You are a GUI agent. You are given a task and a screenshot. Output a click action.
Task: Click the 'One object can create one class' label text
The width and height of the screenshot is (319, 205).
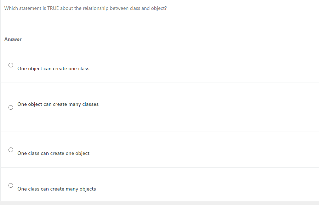pyautogui.click(x=53, y=69)
